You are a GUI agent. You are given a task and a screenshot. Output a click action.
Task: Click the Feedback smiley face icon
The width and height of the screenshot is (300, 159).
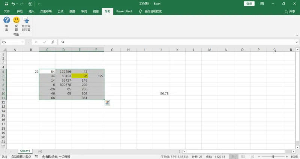click(16, 20)
